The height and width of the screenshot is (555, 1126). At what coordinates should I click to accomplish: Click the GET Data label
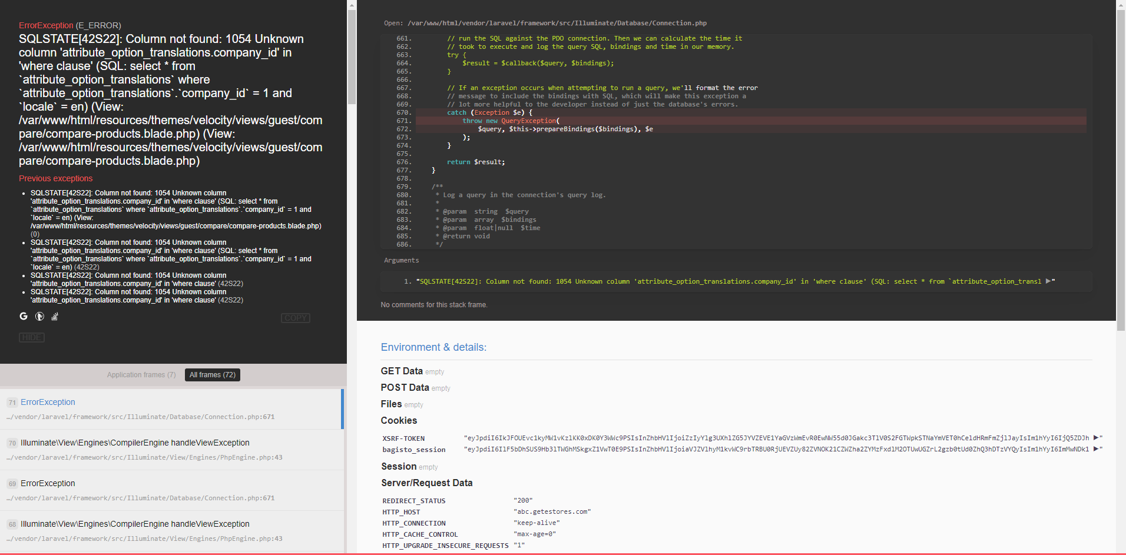(402, 371)
